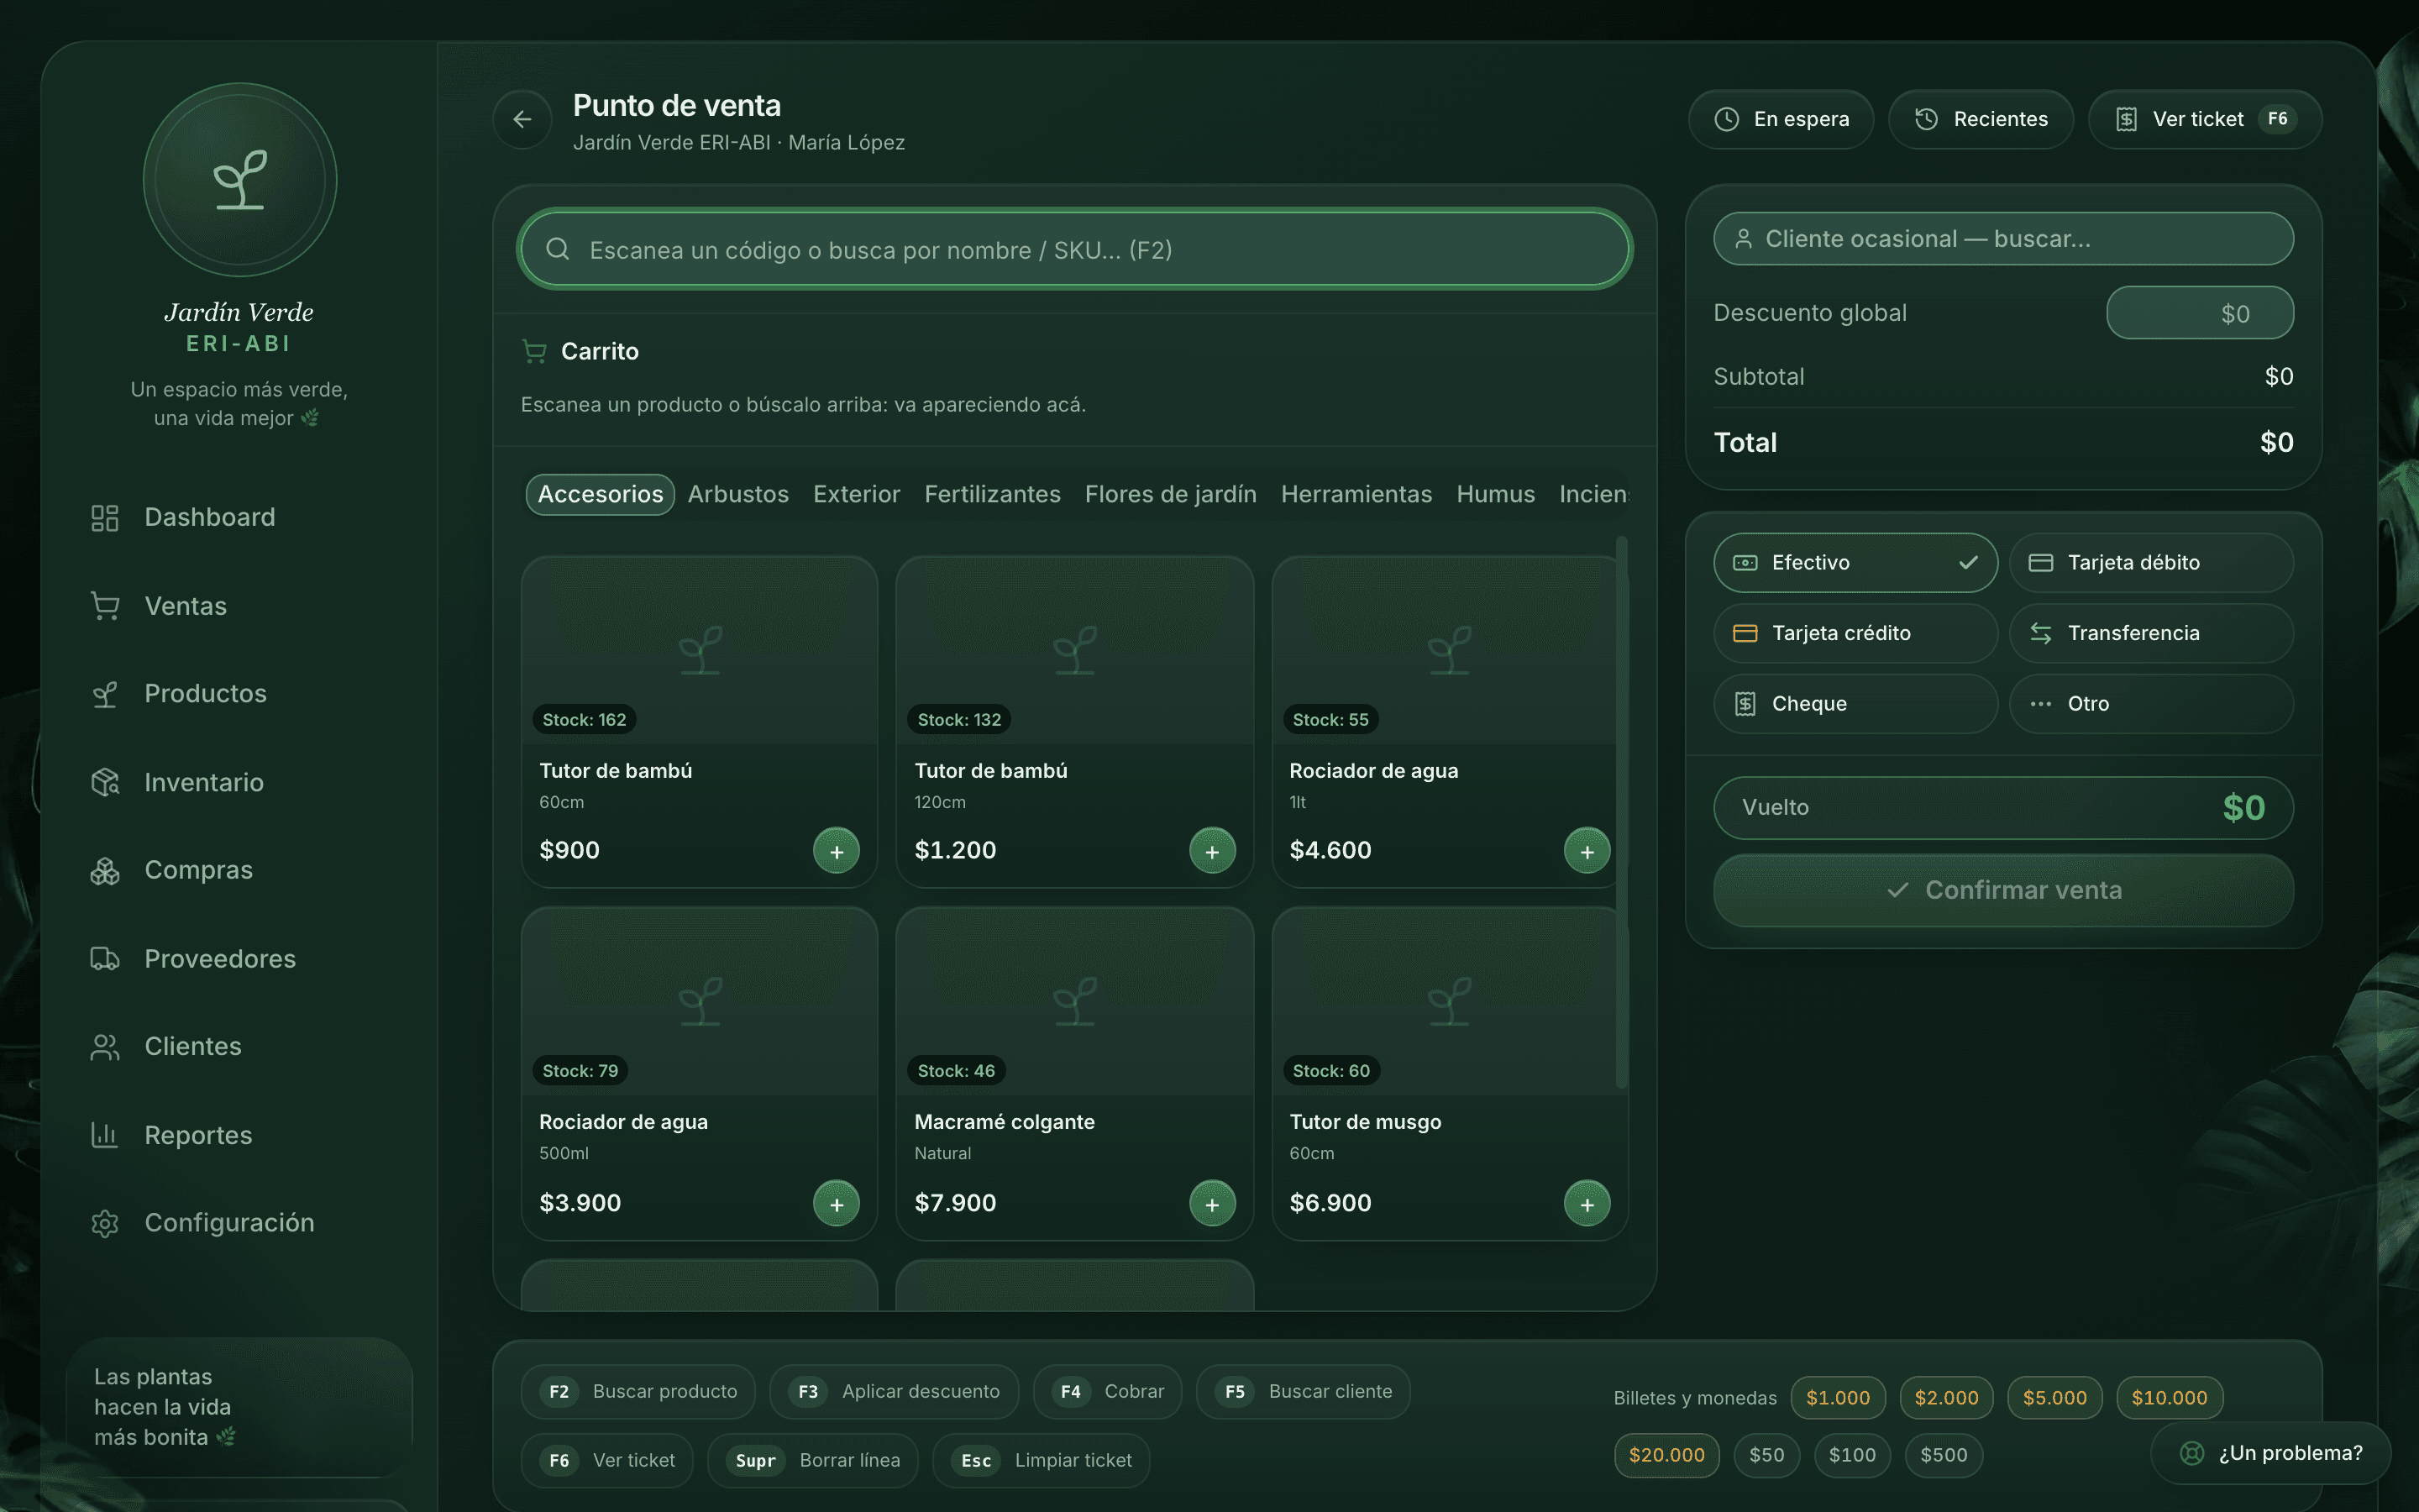Select Tarjeta crédito payment method

tap(1855, 633)
